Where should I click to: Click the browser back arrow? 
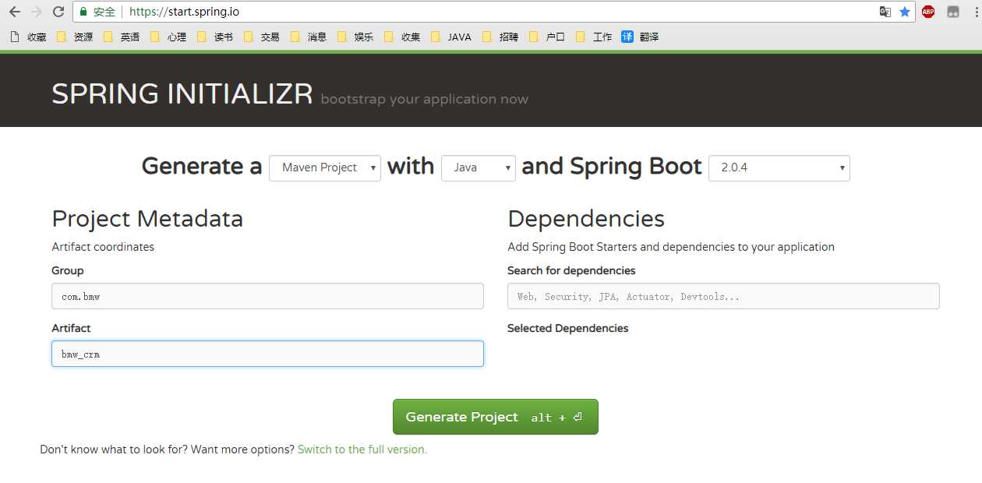[x=14, y=12]
